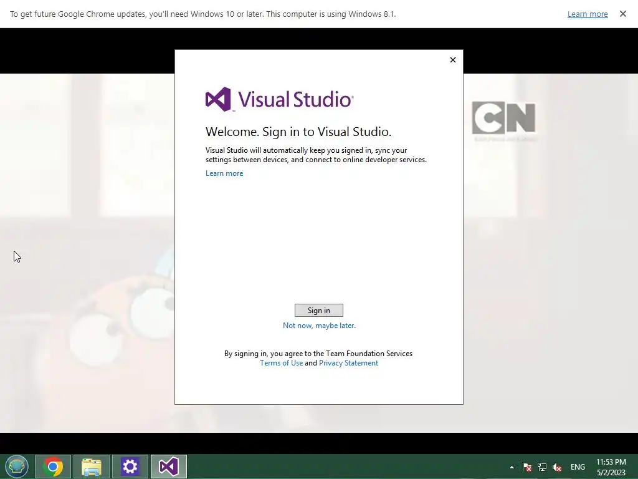Open the Terms of Use link

(x=281, y=363)
